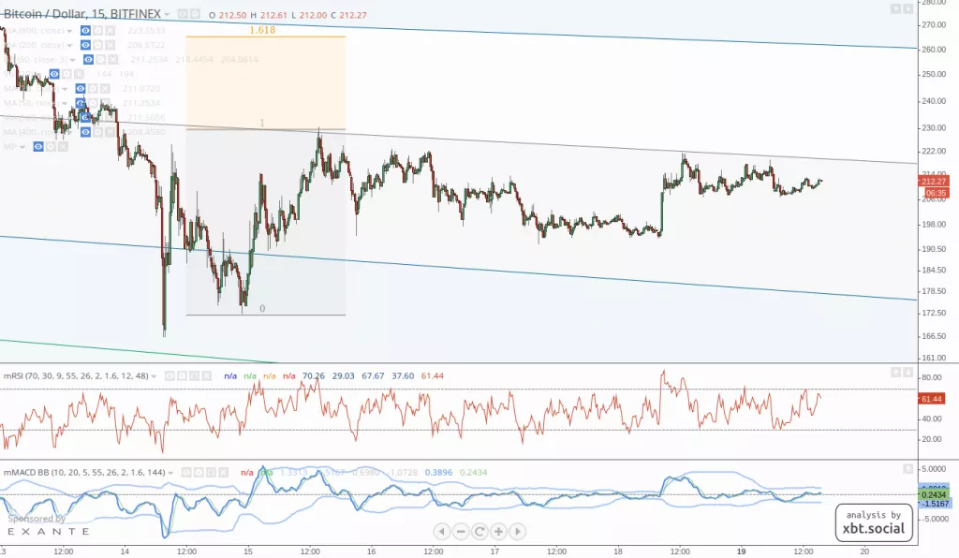This screenshot has height=558, width=959.
Task: Click the chart zoom in plus button
Action: pos(498,531)
